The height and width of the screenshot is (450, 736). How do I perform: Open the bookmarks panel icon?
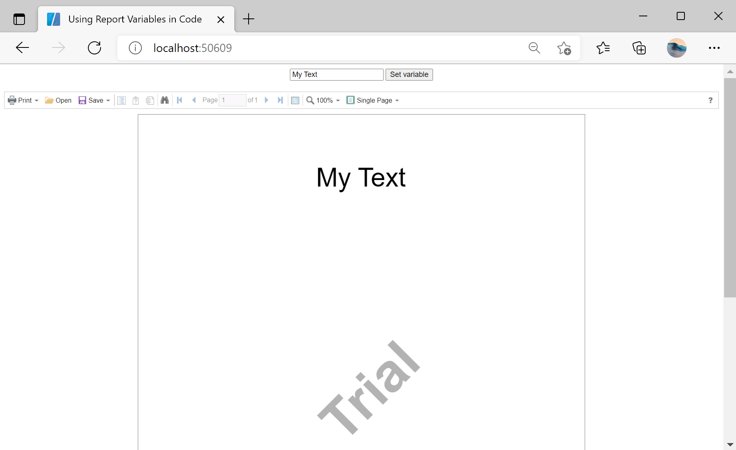click(122, 100)
